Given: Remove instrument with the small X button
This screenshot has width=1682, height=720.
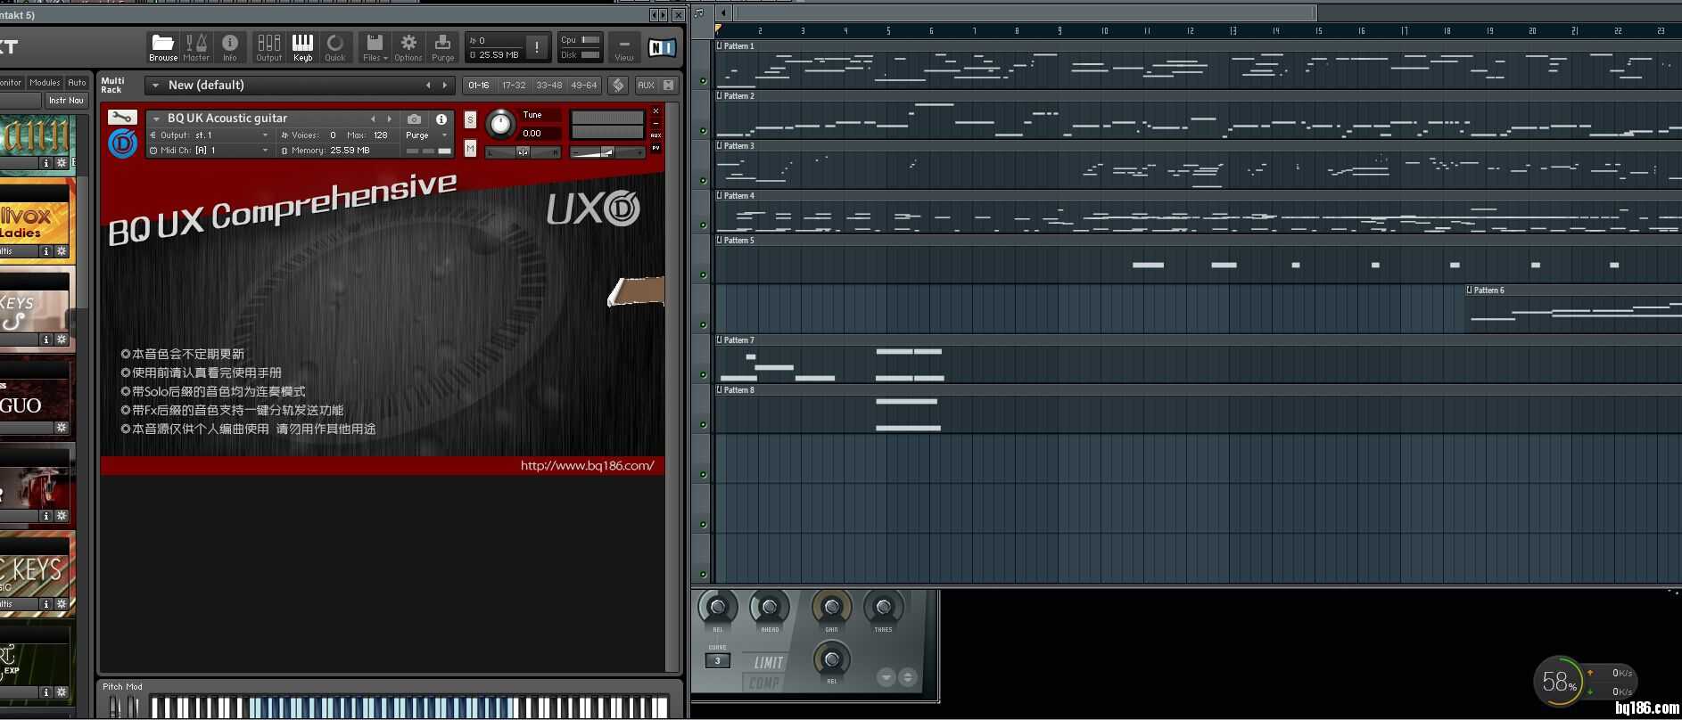Looking at the screenshot, I should 655,111.
